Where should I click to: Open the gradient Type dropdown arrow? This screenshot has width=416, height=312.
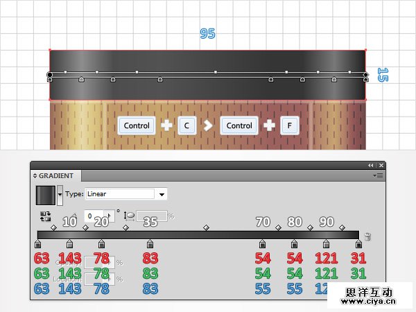162,194
